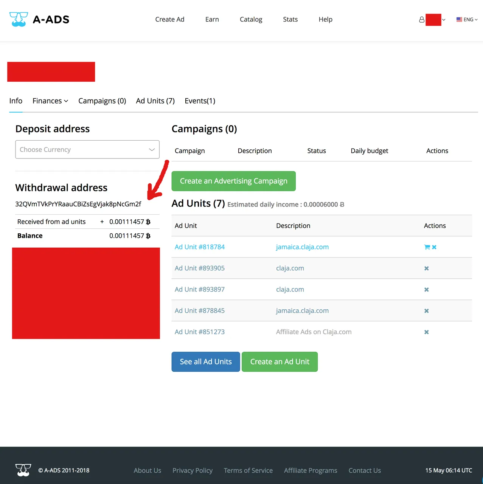Click the cart icon for Ad Unit #818784

pyautogui.click(x=427, y=247)
